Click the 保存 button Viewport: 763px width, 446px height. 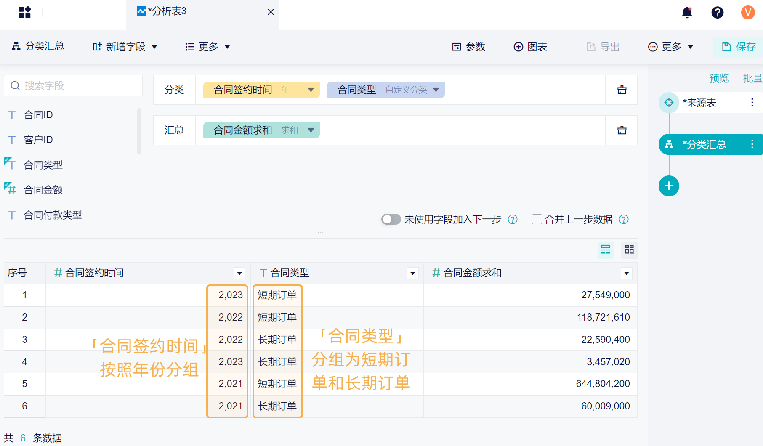[x=739, y=47]
